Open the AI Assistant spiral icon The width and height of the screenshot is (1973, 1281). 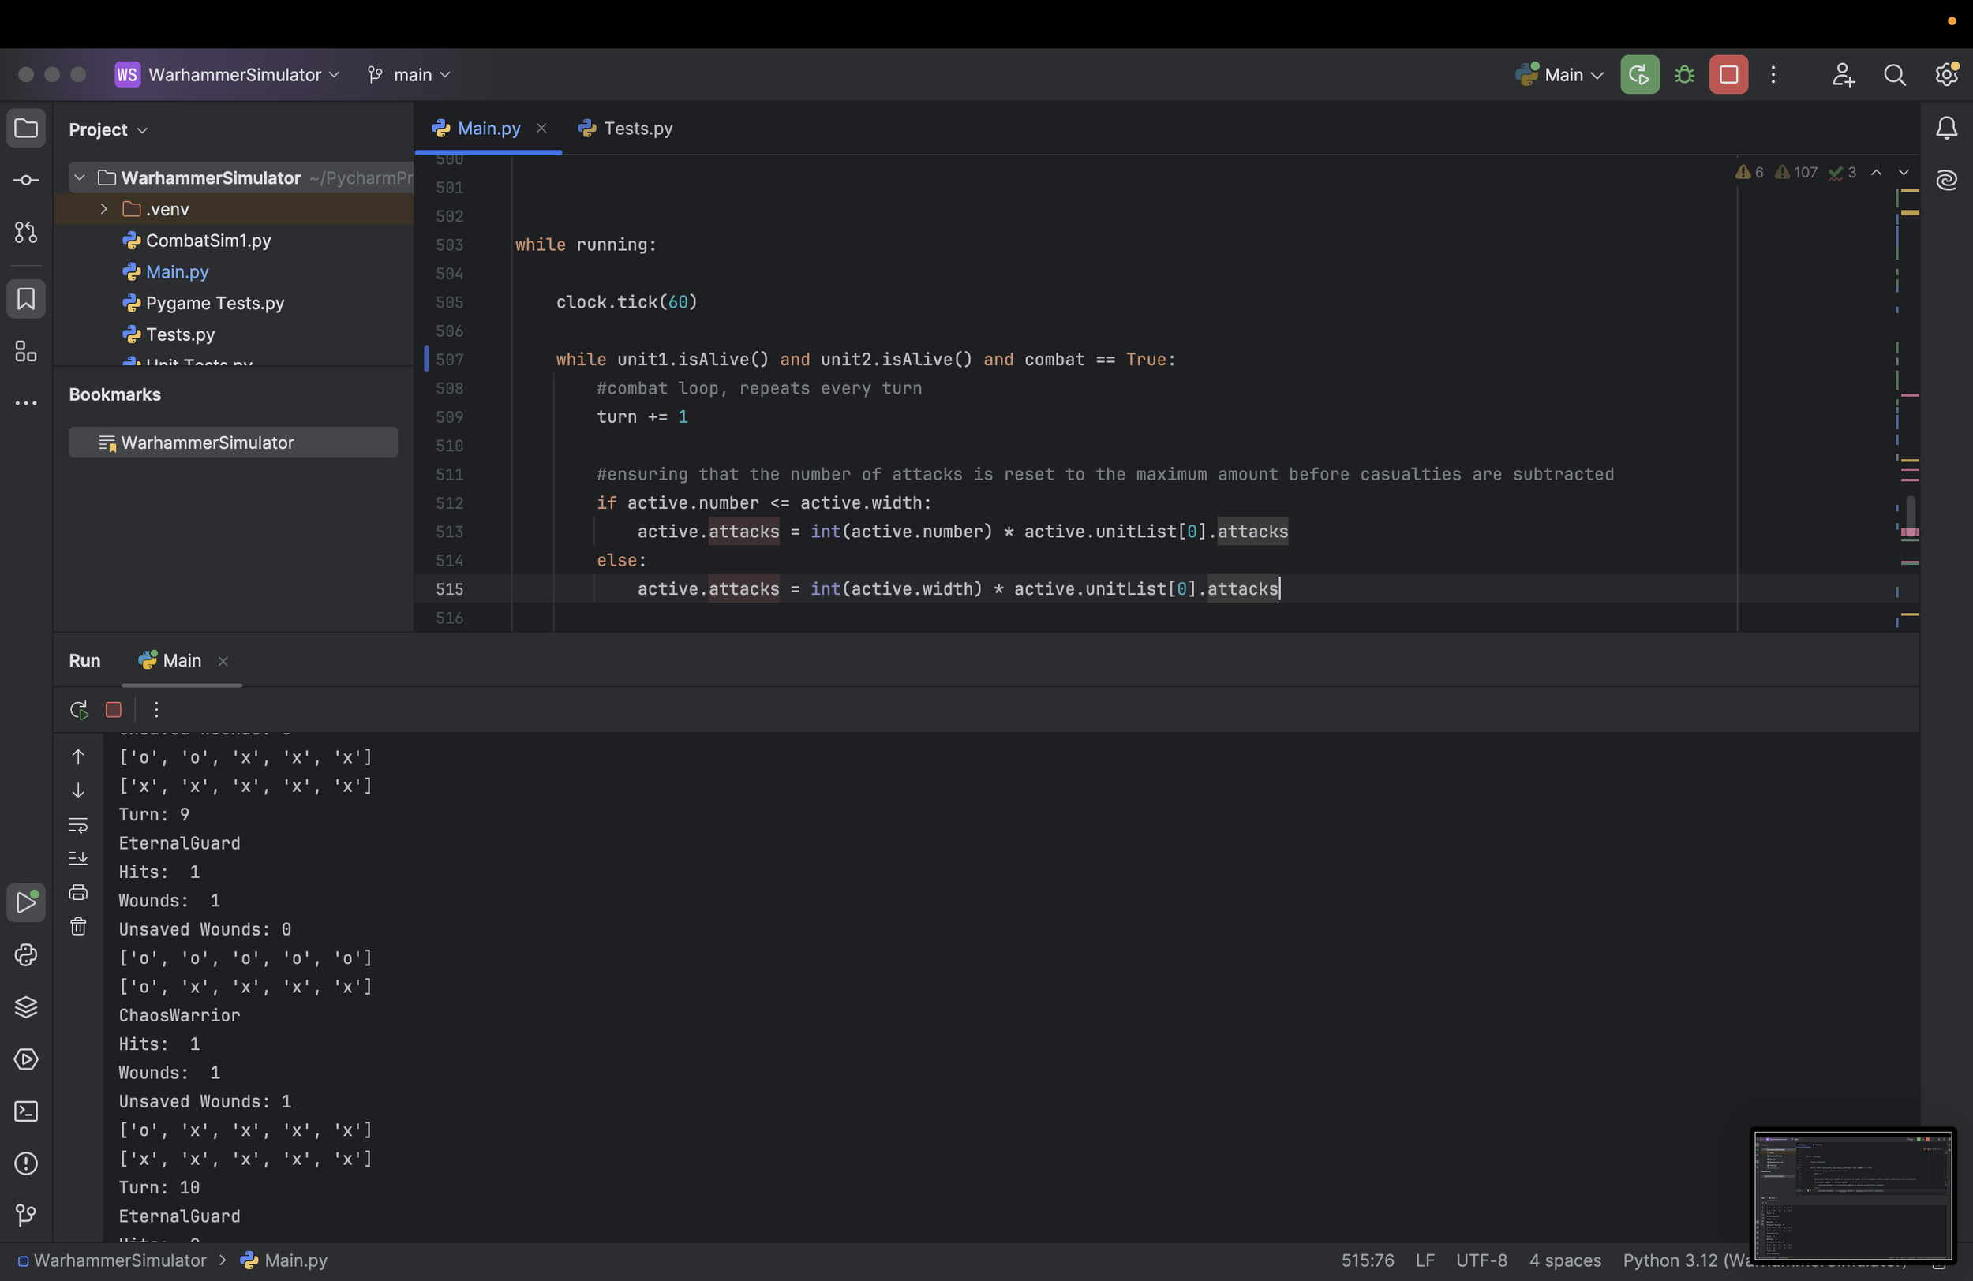tap(1946, 180)
